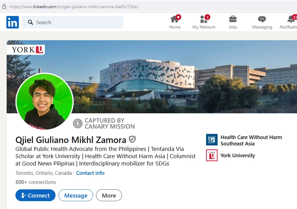Focus the LinkedIn Search field

pyautogui.click(x=72, y=22)
